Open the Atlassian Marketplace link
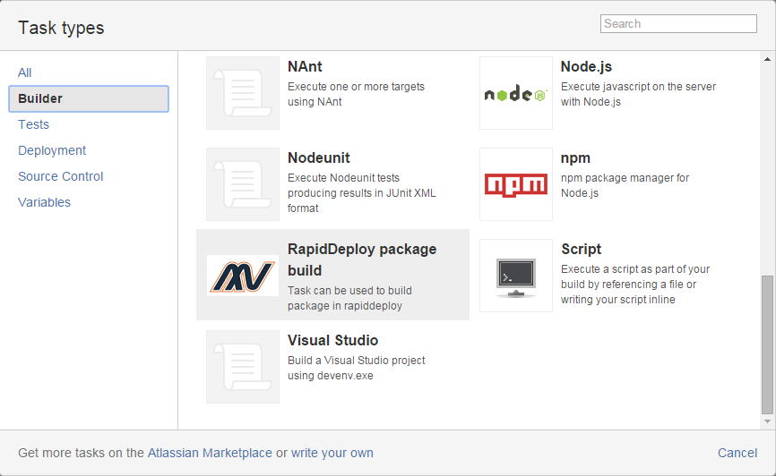776x476 pixels. point(210,453)
